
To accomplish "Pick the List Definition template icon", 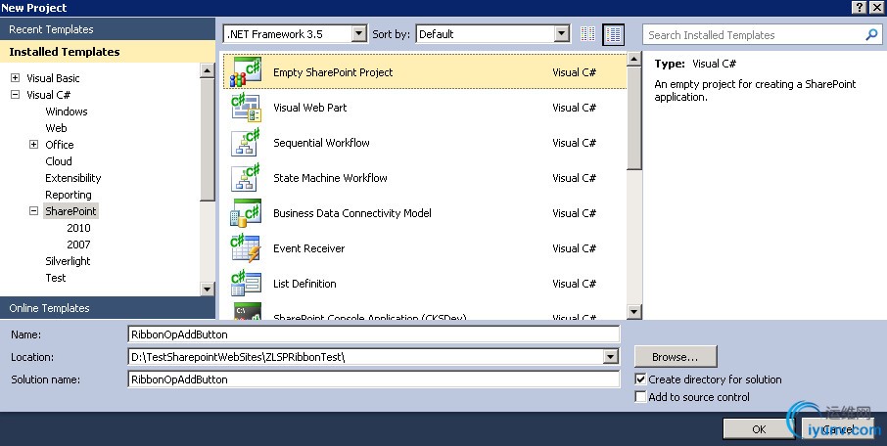I will [x=246, y=284].
